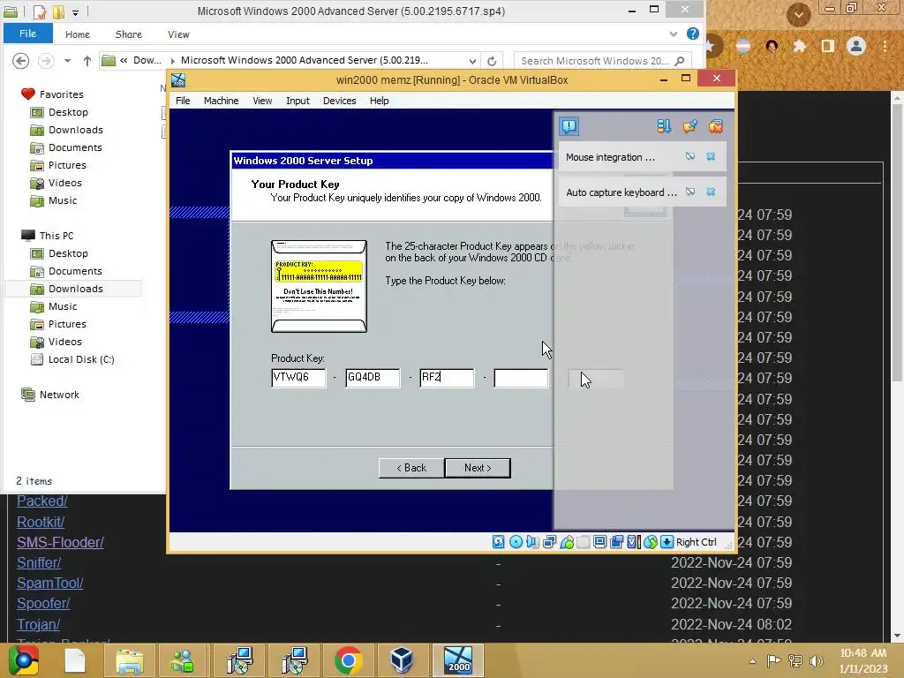This screenshot has width=904, height=678.
Task: Open Home tab in Explorer ribbon
Action: pyautogui.click(x=78, y=34)
